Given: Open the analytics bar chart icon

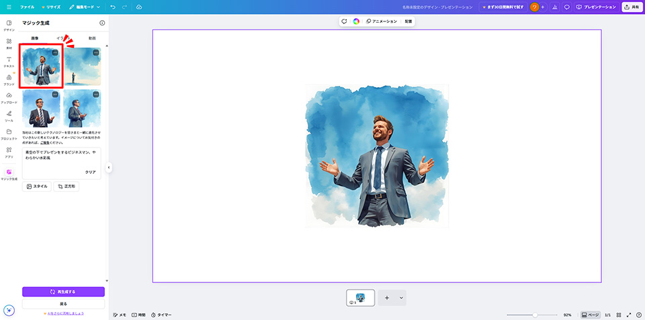Looking at the screenshot, I should (x=554, y=7).
